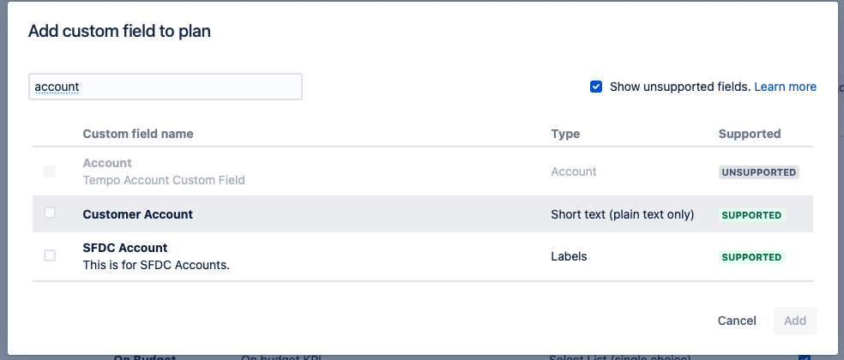Tick the SFDC Account row checkbox
The width and height of the screenshot is (844, 360).
tap(50, 255)
